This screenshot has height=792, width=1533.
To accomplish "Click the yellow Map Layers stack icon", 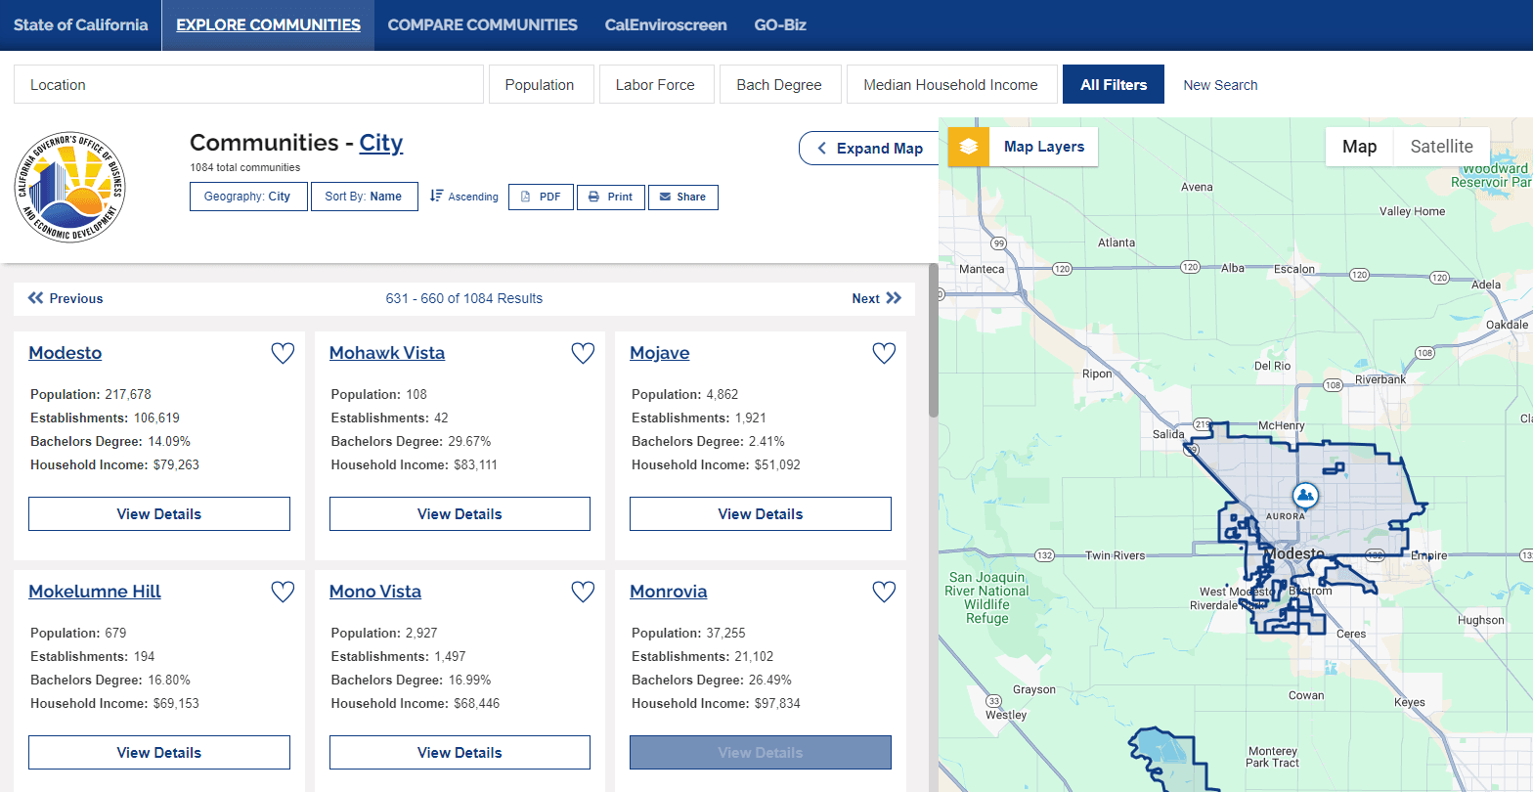I will [969, 147].
